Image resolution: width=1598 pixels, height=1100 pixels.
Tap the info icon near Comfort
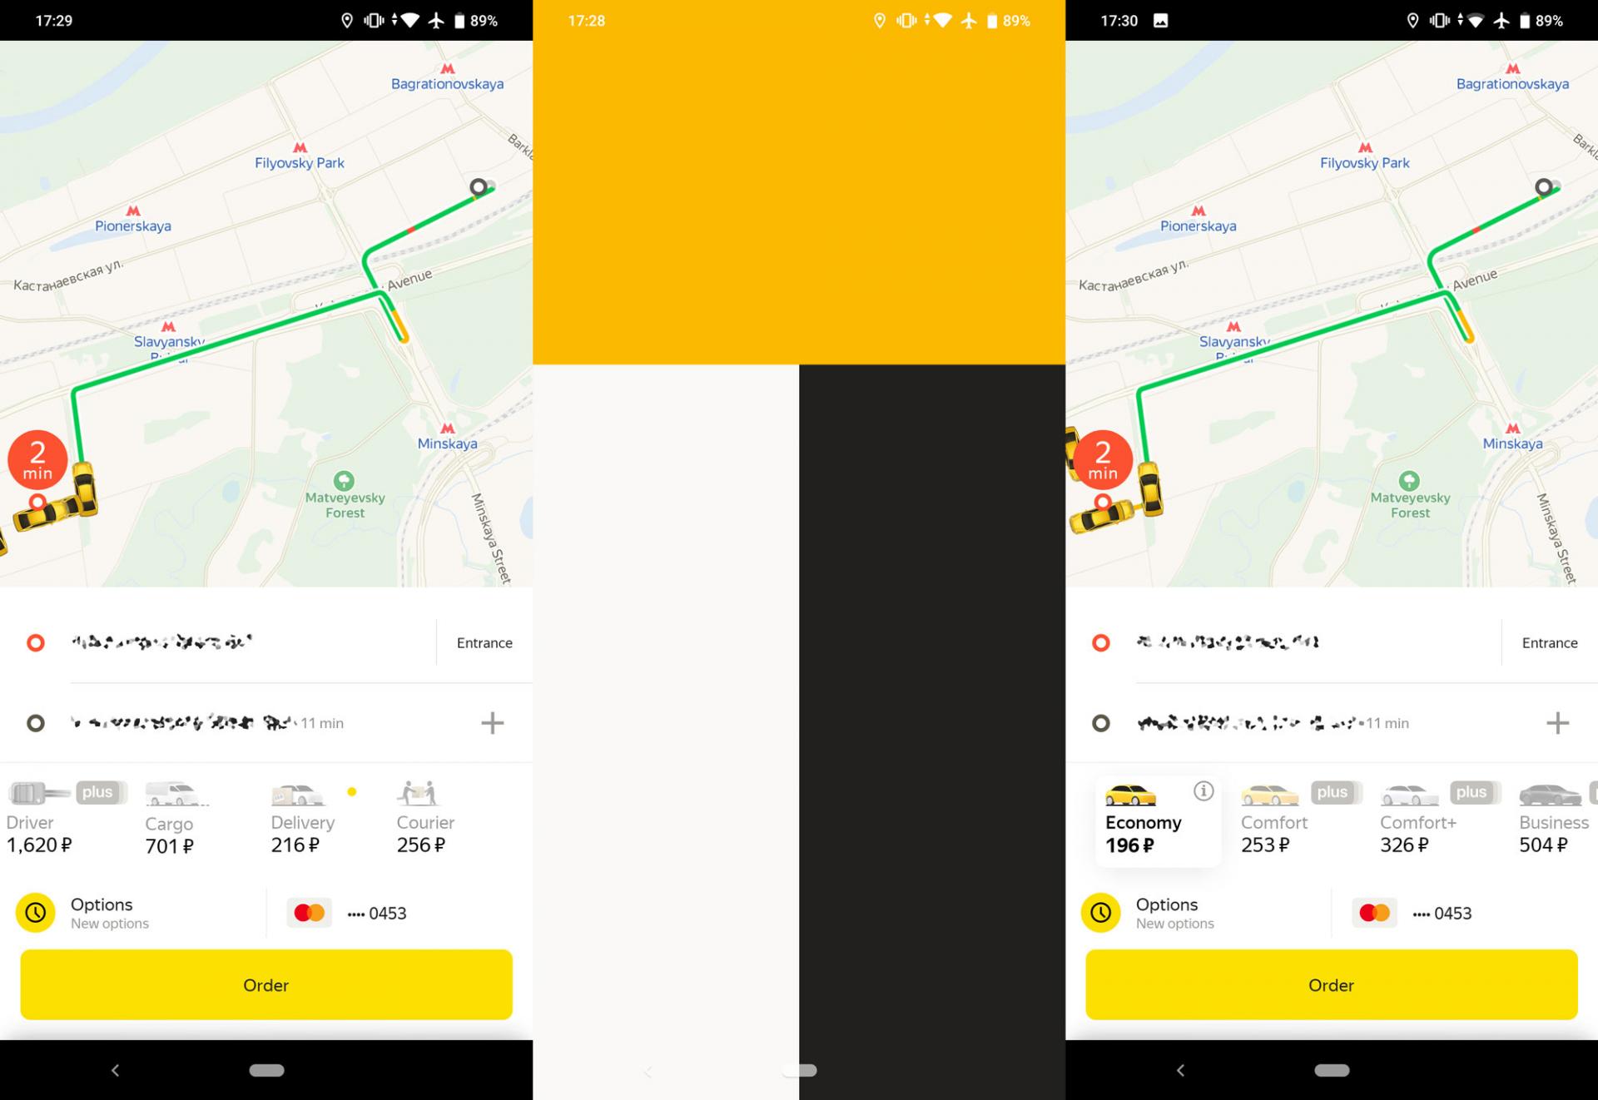tap(1201, 790)
